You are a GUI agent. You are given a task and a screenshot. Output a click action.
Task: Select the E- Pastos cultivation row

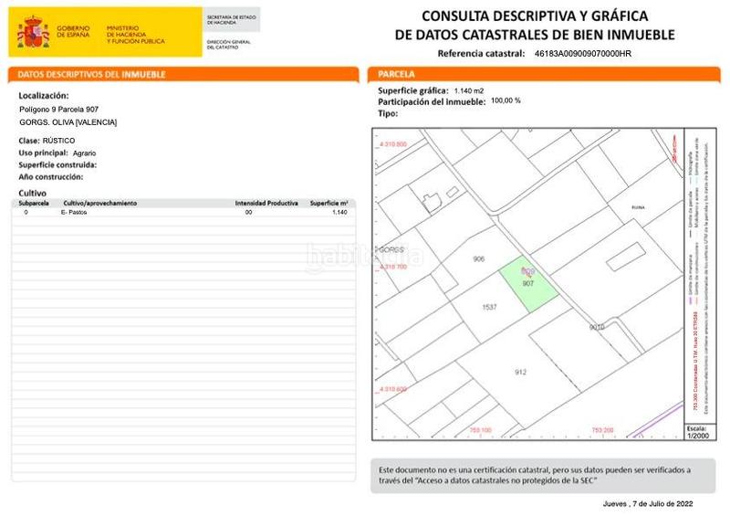click(182, 212)
